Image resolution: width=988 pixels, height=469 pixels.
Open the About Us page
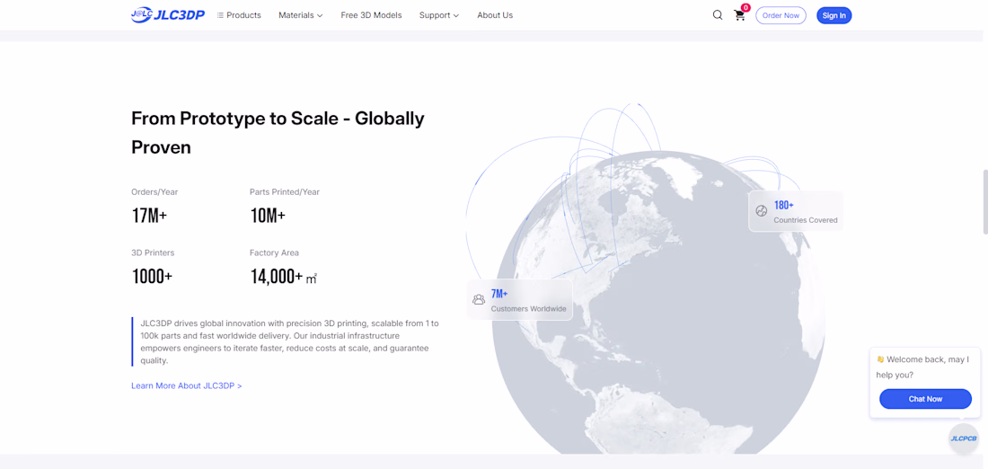point(495,15)
